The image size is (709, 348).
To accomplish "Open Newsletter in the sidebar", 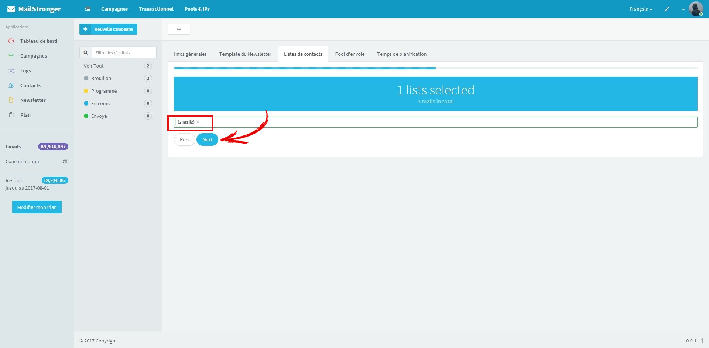I will (33, 100).
